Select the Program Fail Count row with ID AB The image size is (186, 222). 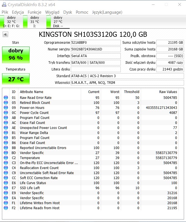[91, 118]
